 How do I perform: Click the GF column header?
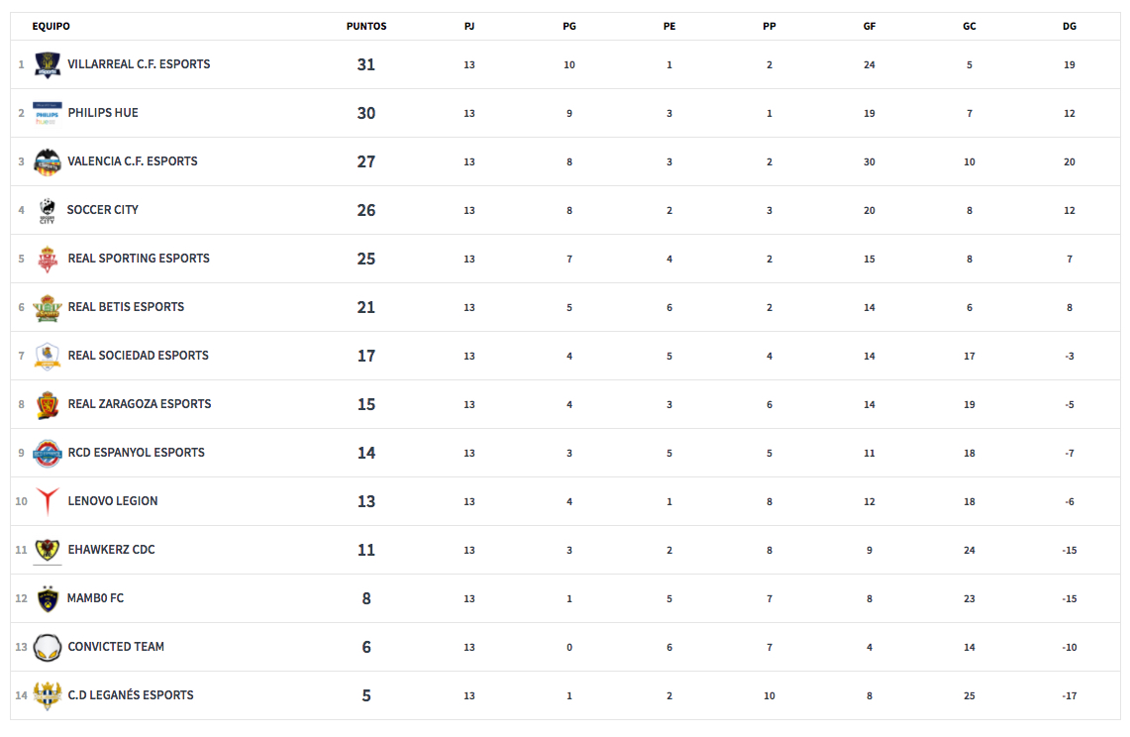(870, 27)
